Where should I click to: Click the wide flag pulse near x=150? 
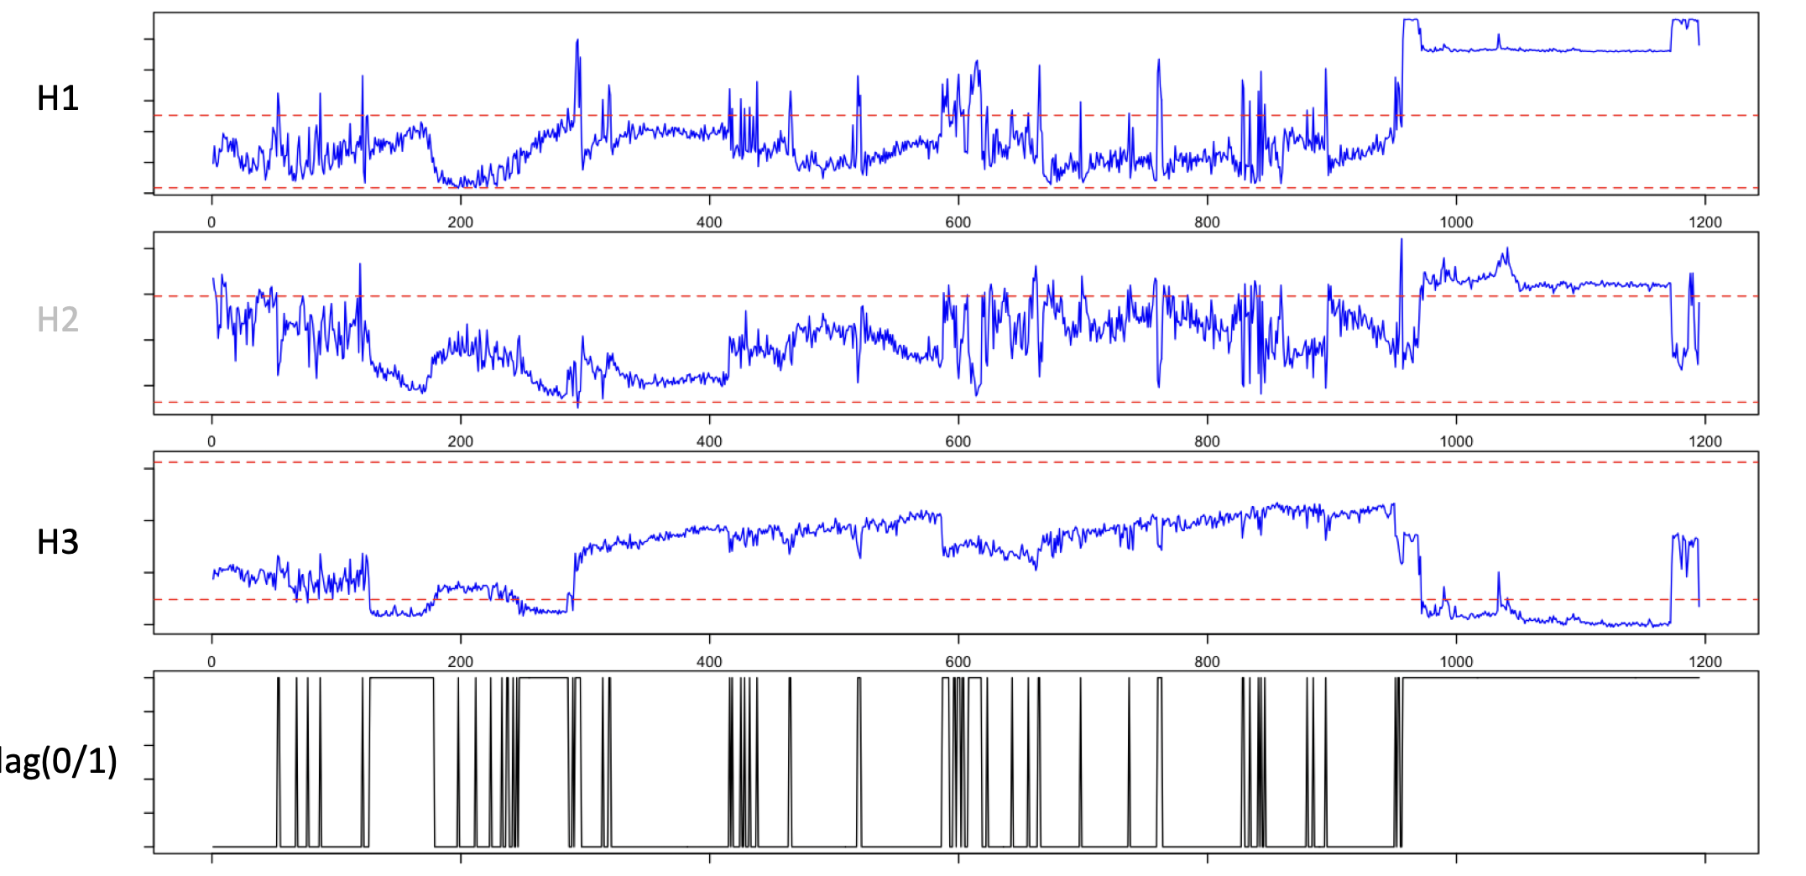click(x=401, y=678)
